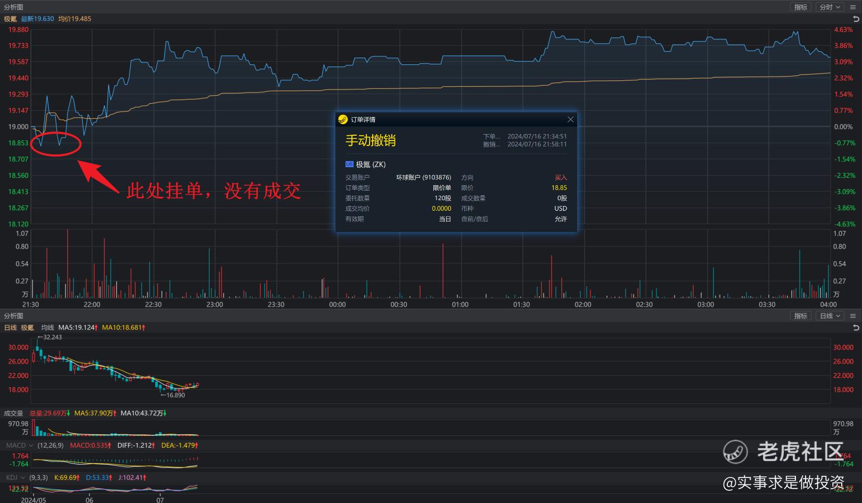Select the 日线 label at the K-line chart's left
862x503 pixels.
(11, 327)
